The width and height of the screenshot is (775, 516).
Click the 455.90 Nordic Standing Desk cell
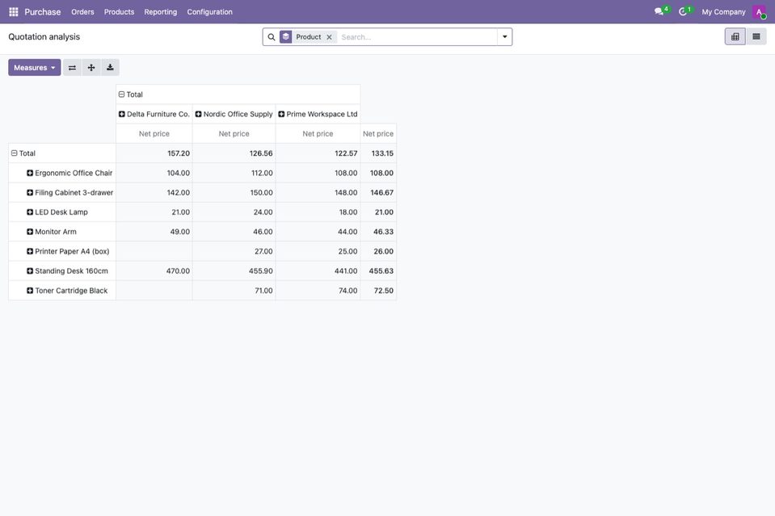tap(234, 271)
